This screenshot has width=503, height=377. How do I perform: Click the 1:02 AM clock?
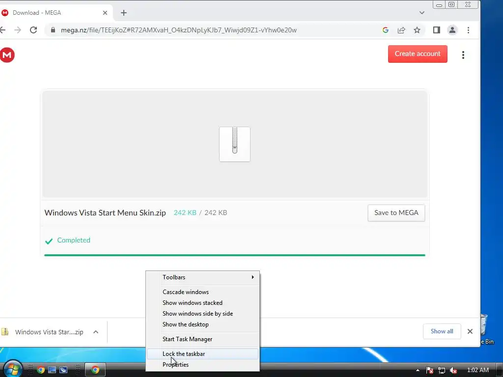pyautogui.click(x=477, y=370)
